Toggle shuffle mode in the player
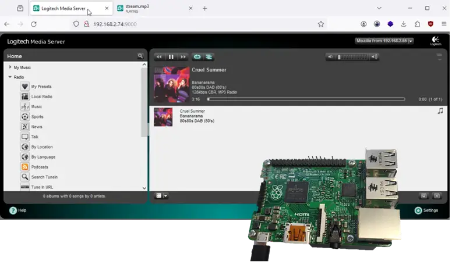Viewport: 452px width, 268px height. [209, 57]
